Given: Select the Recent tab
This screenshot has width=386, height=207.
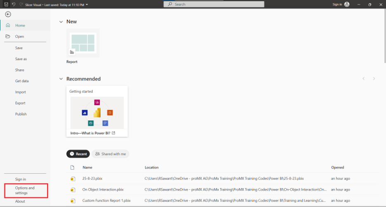Looking at the screenshot, I should 78,154.
